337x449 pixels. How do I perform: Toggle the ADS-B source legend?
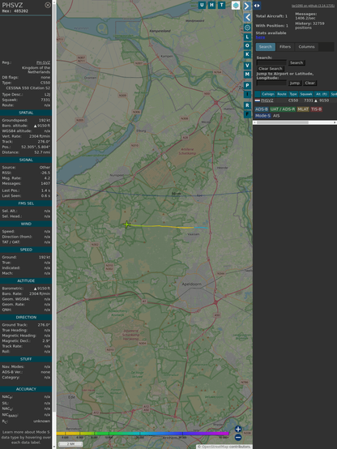point(262,109)
